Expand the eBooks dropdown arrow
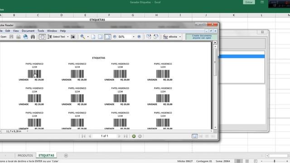The height and width of the screenshot is (163, 290). tap(180, 37)
